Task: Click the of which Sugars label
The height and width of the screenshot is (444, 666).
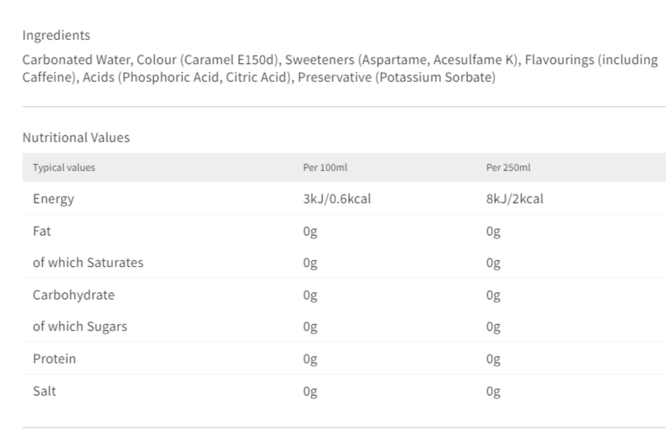Action: pos(80,327)
